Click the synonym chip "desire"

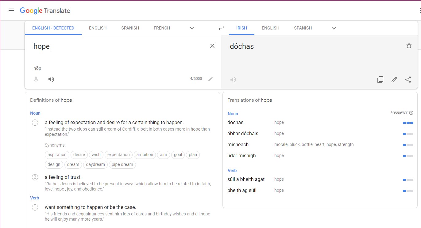(x=79, y=155)
